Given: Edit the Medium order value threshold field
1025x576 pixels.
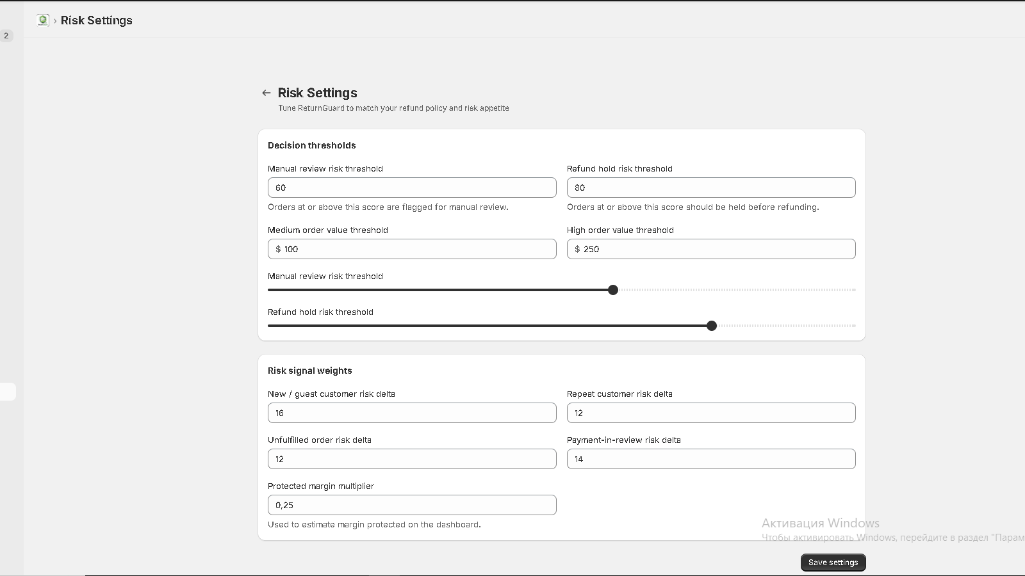Looking at the screenshot, I should tap(412, 249).
